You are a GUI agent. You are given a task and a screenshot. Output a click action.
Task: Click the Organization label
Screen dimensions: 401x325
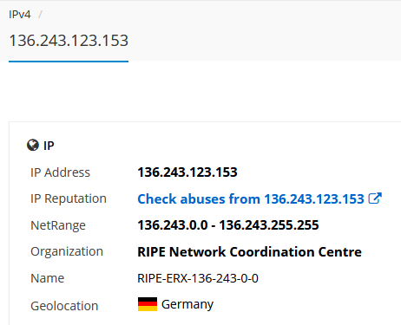coord(67,251)
